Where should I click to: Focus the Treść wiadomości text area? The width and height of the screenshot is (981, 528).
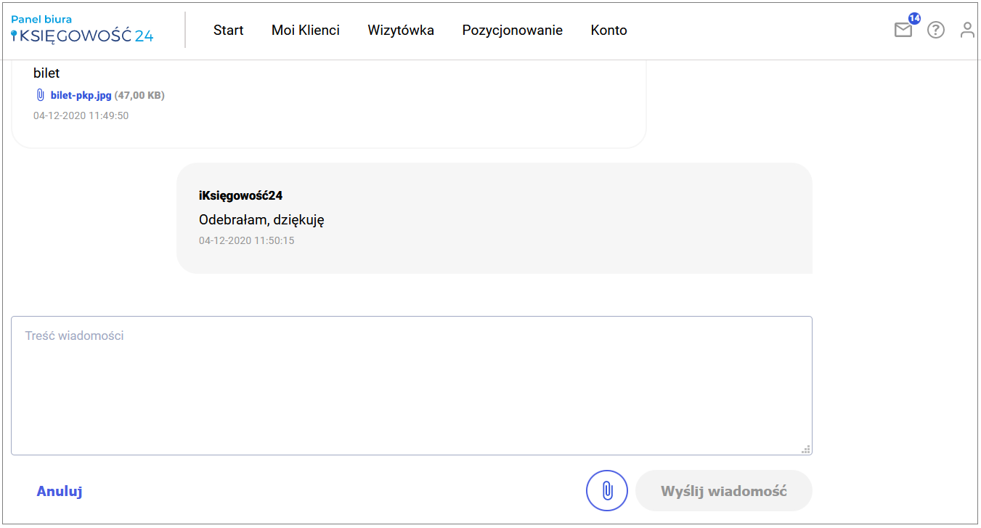pos(411,386)
